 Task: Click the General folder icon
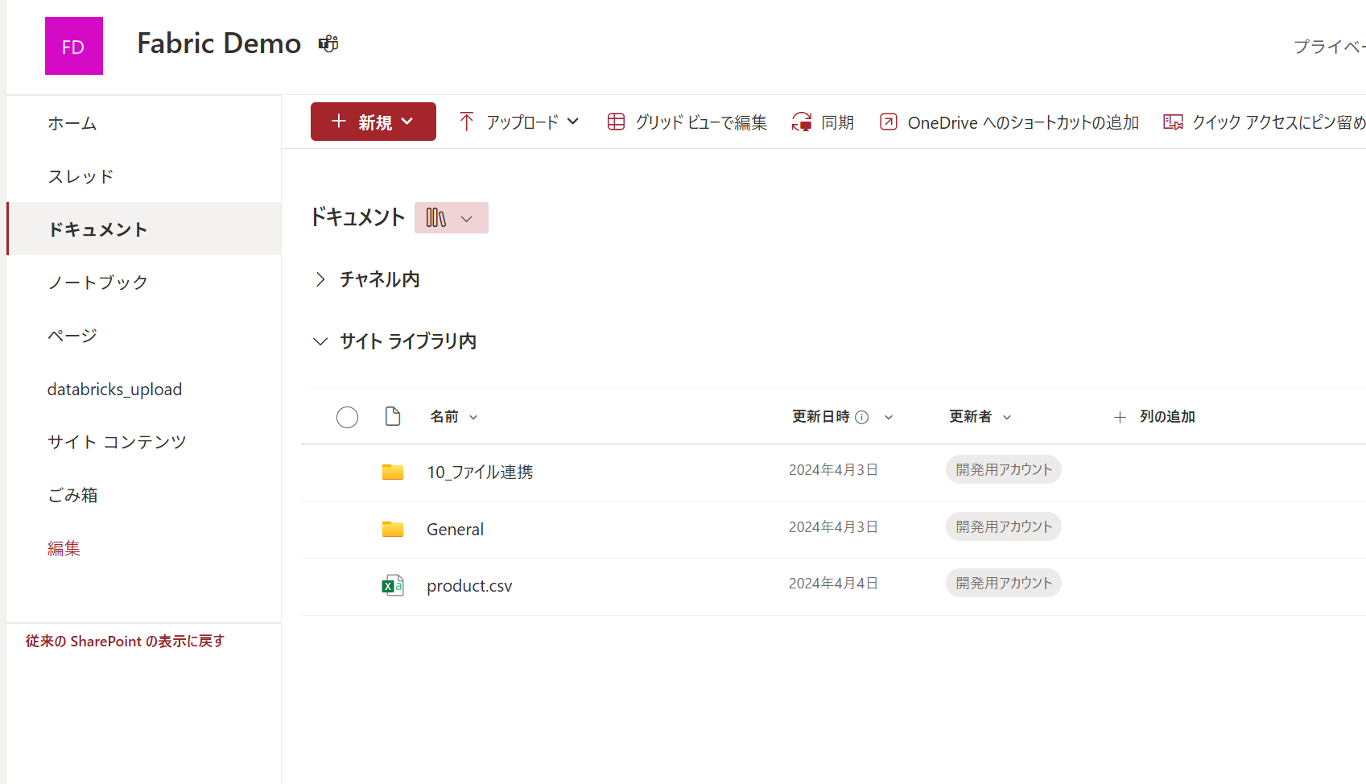pyautogui.click(x=393, y=529)
